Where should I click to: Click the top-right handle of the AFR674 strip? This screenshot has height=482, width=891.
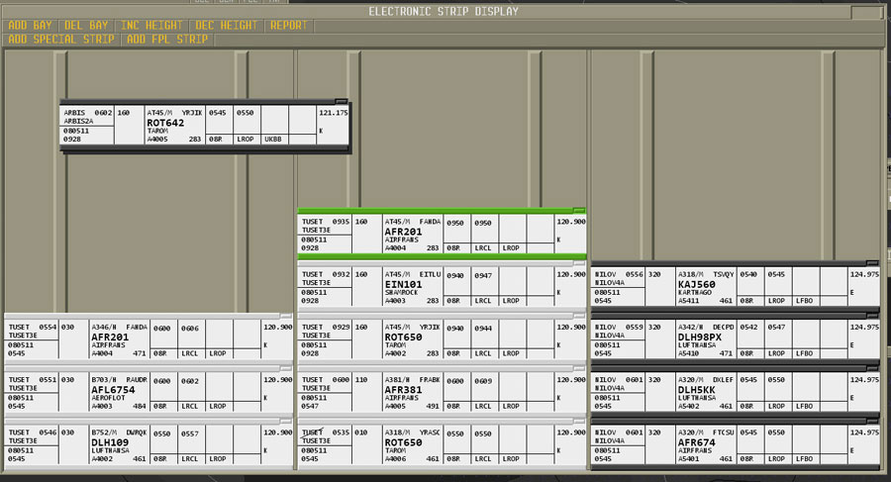[871, 422]
